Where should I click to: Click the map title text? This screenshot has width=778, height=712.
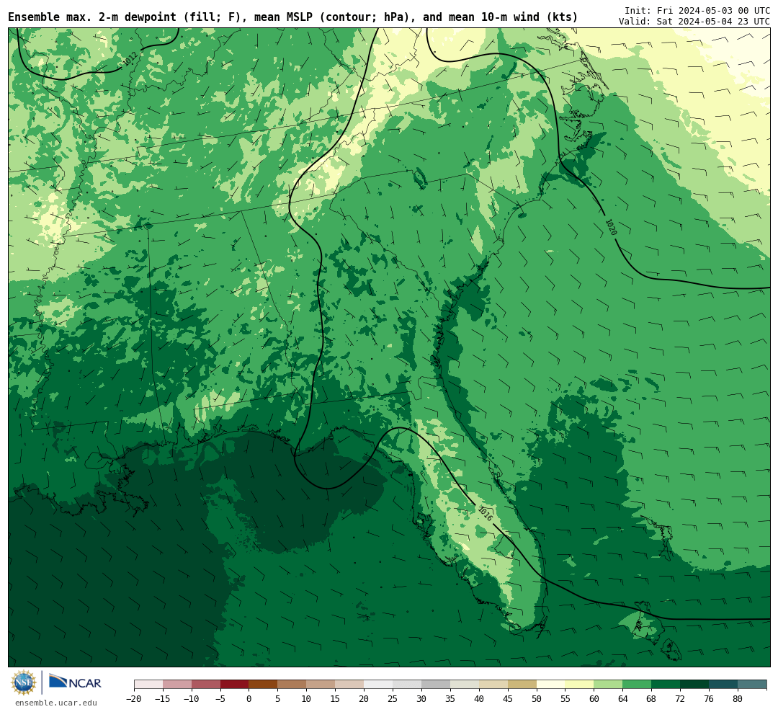pos(292,17)
